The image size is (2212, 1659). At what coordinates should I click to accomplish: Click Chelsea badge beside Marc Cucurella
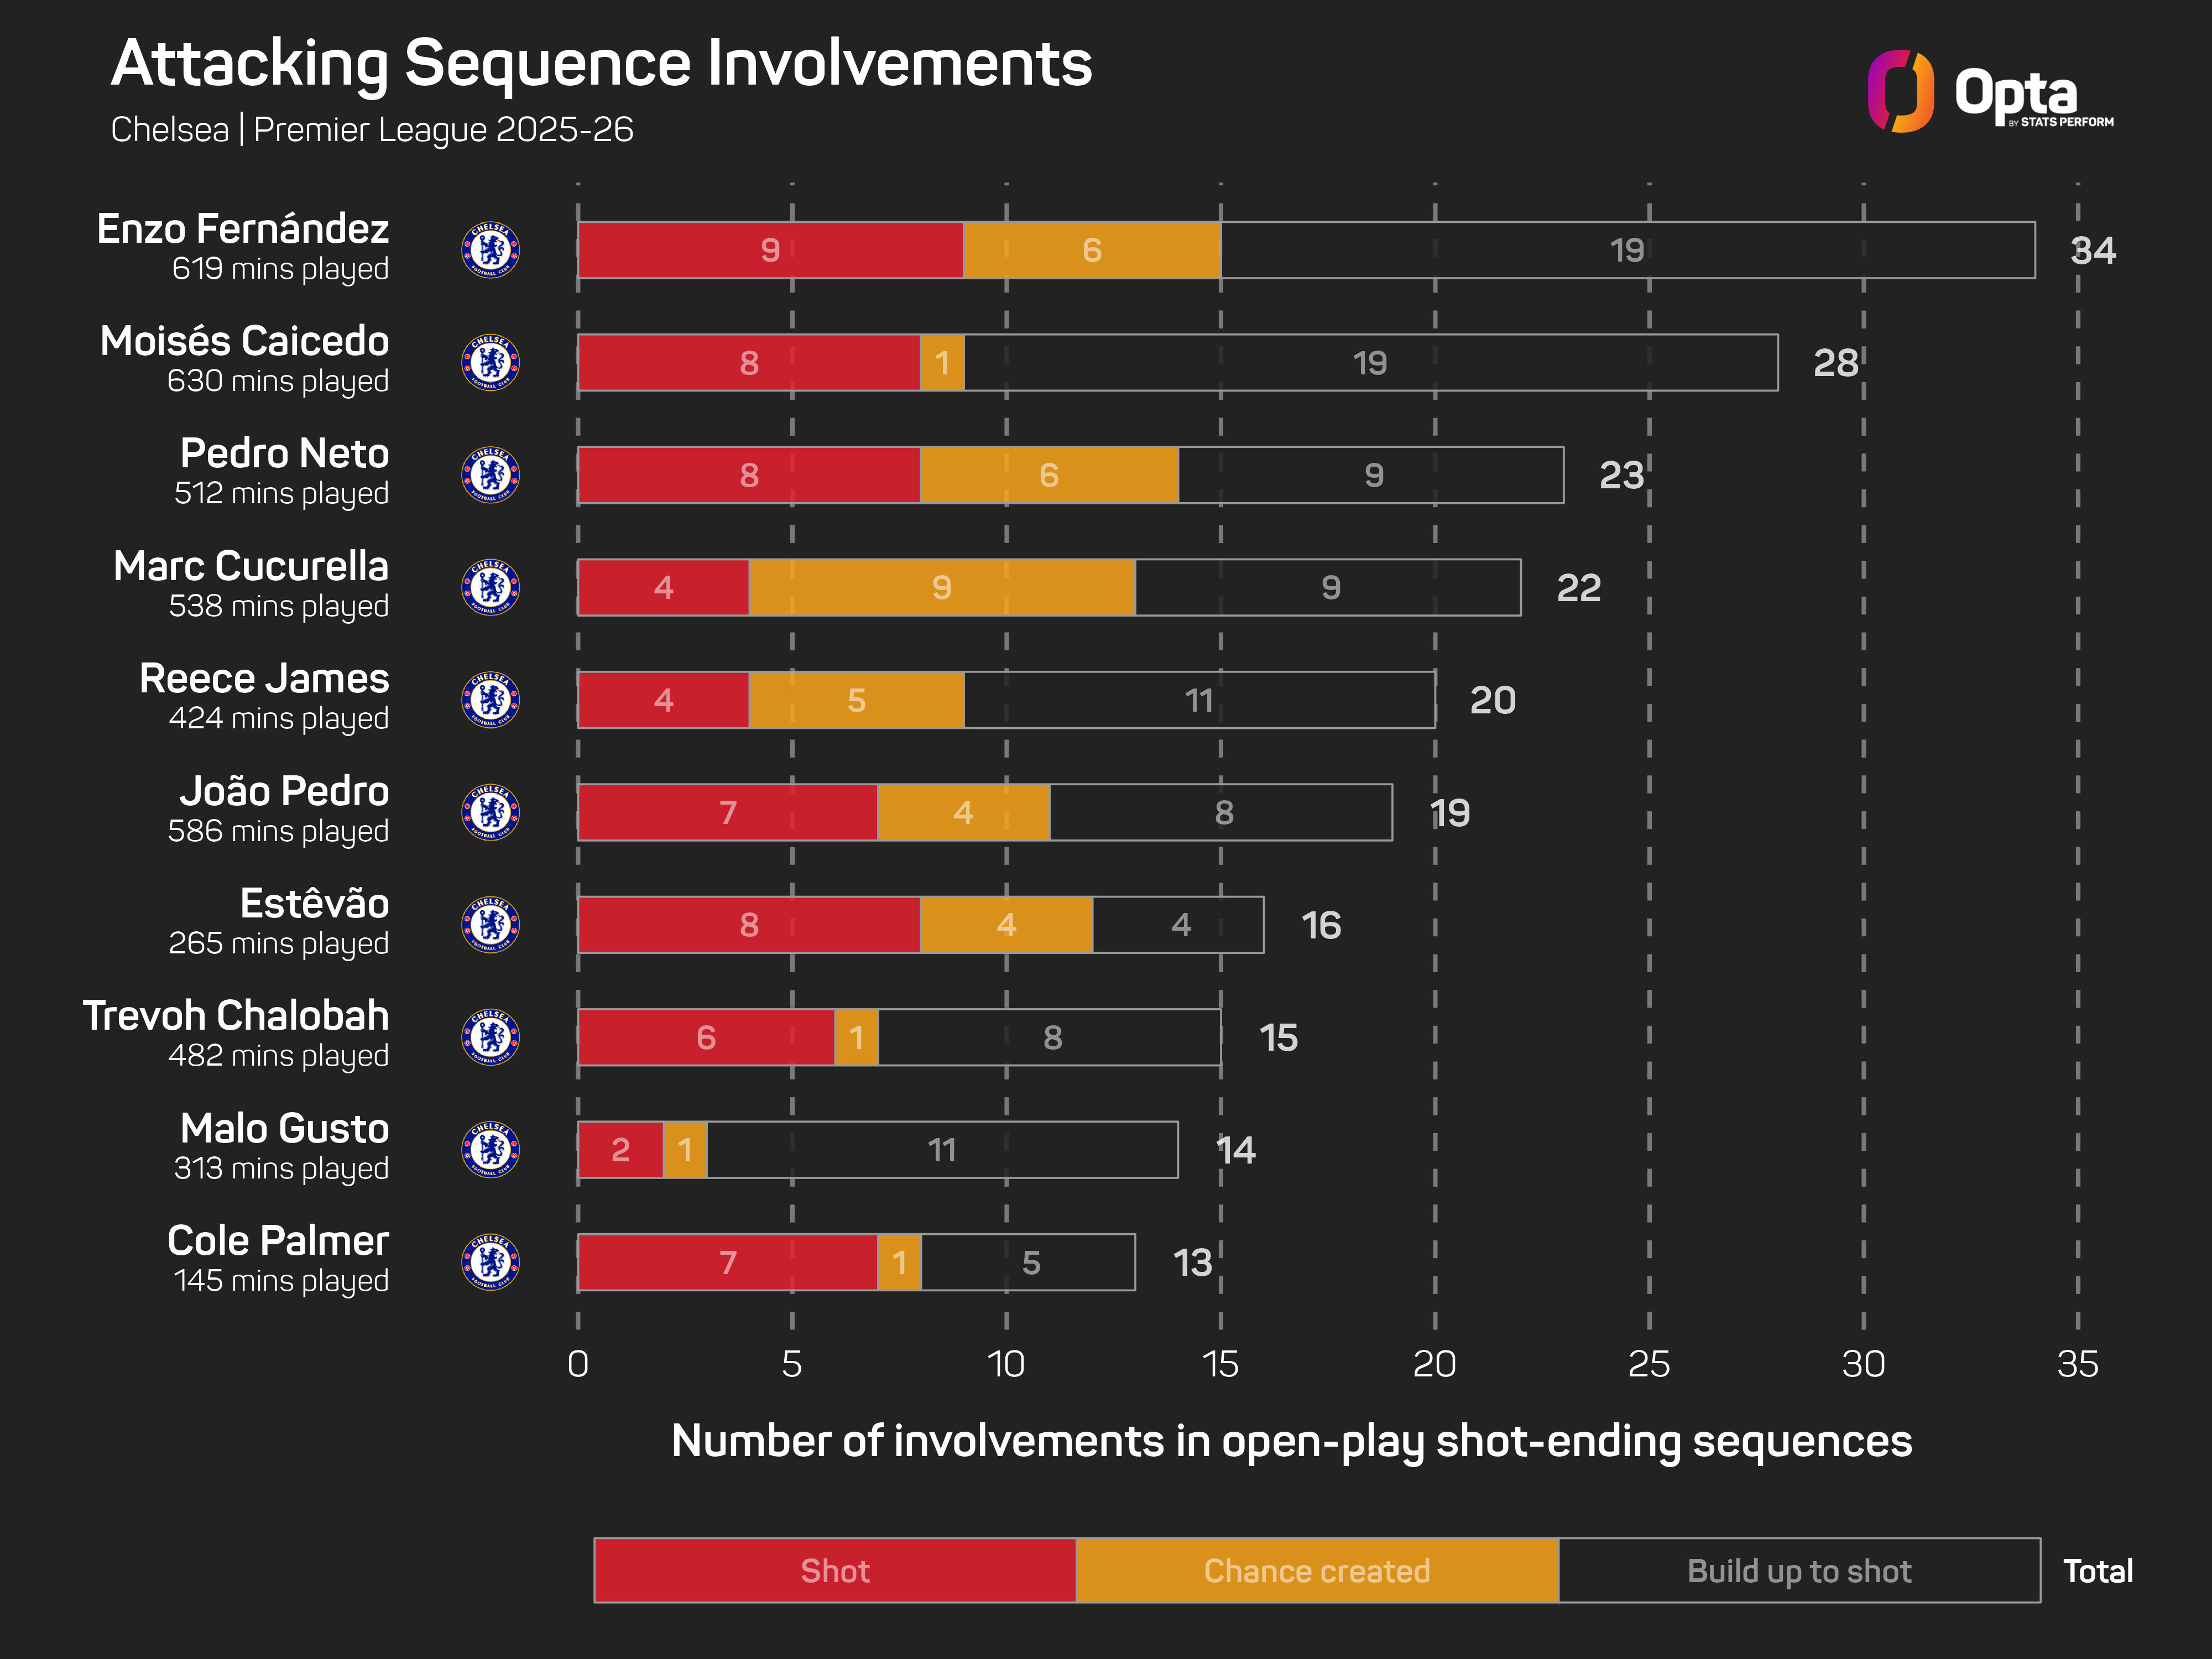490,587
